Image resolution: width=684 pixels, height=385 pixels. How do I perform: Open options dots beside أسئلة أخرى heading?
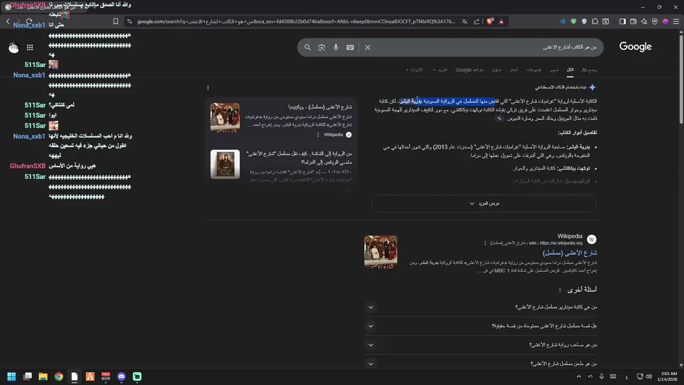tap(560, 290)
